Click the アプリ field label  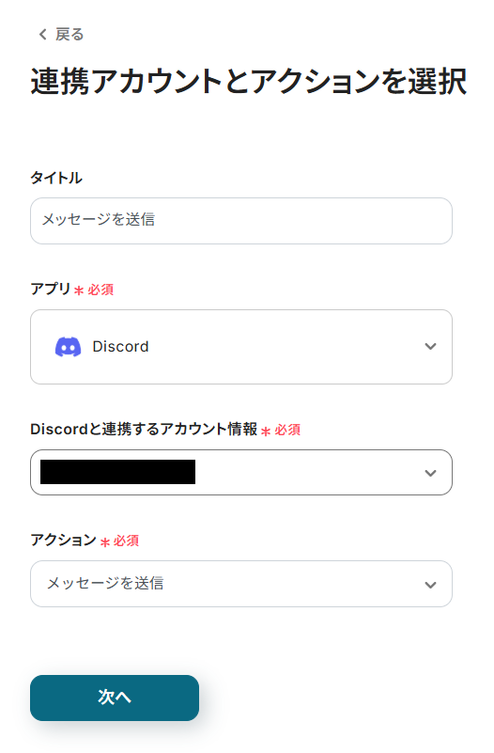[x=51, y=290]
